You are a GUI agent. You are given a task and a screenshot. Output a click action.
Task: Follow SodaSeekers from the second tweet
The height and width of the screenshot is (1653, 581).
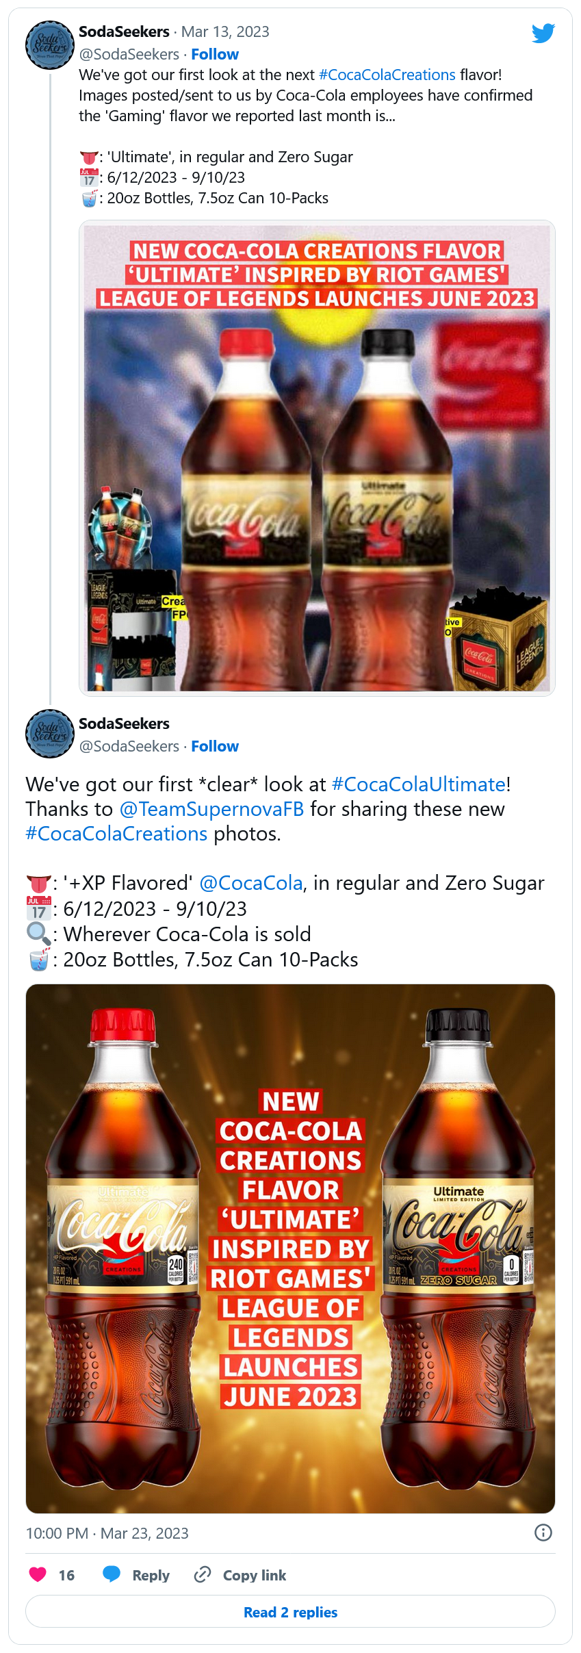[215, 746]
